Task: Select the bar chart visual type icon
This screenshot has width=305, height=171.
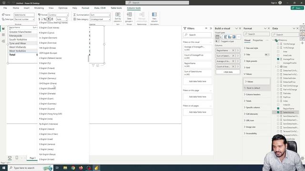Action: (225, 37)
